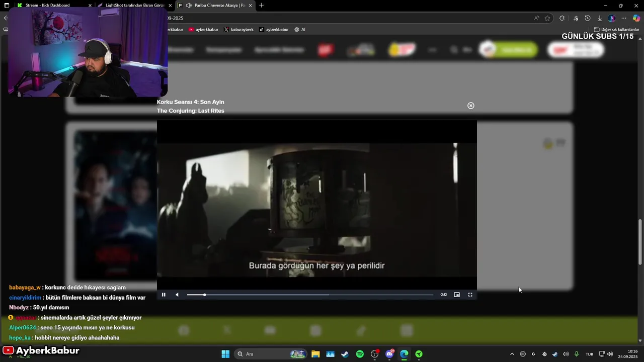Click the taskbar Ara search box

pyautogui.click(x=271, y=354)
